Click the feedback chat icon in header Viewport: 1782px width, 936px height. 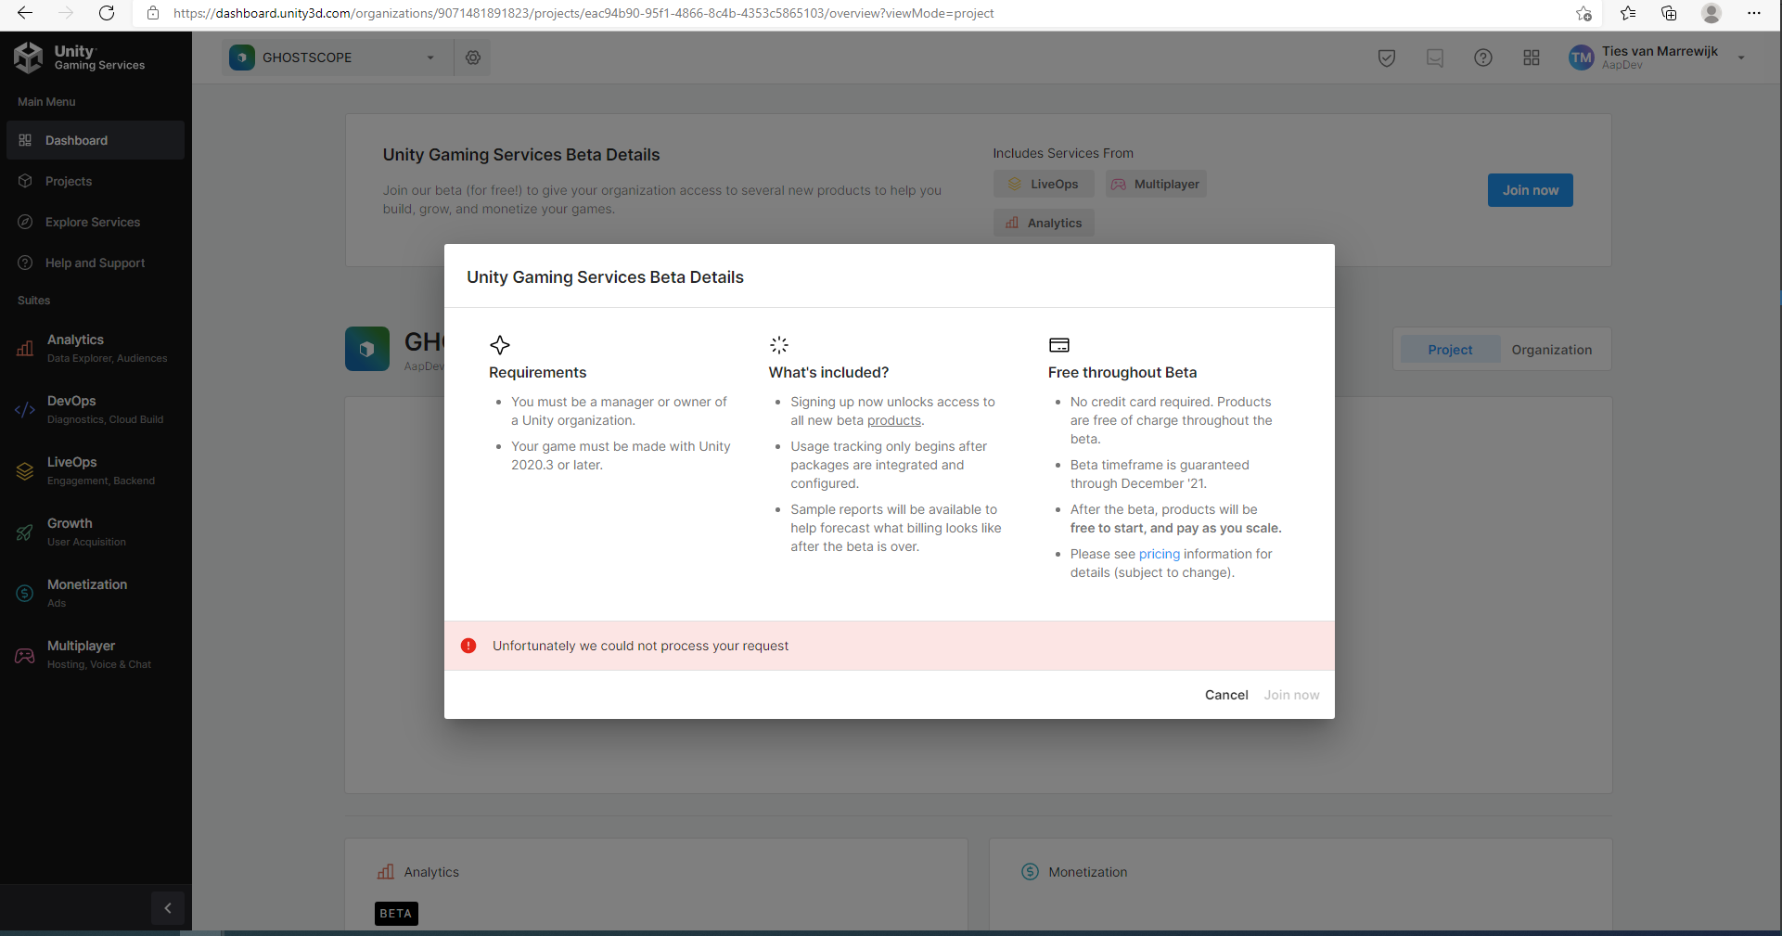1435,58
